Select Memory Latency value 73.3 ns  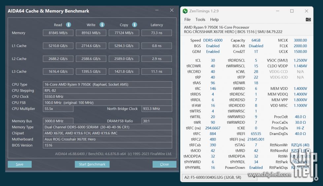(x=157, y=33)
